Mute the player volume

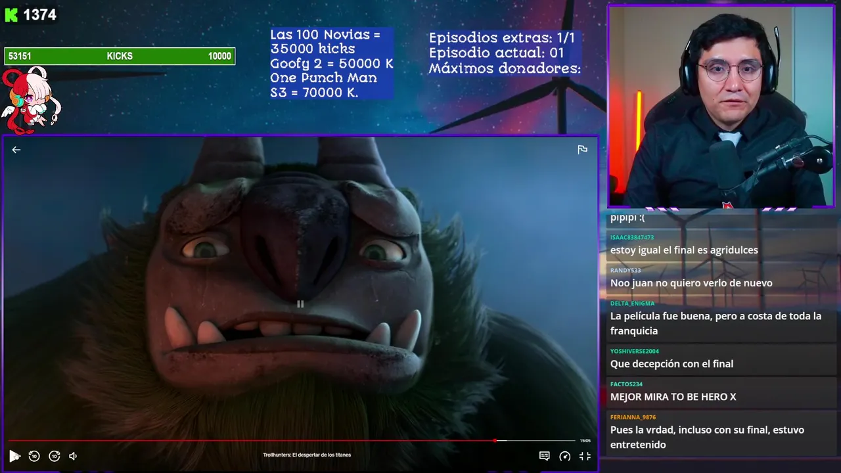73,456
